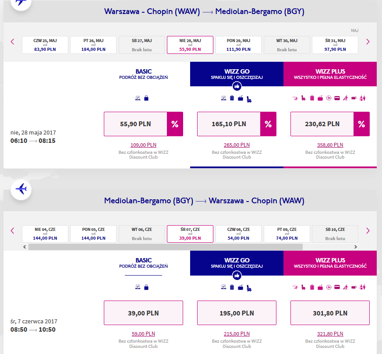Select the PON 29, MAJ date tab
This screenshot has width=382, height=354.
tap(238, 45)
